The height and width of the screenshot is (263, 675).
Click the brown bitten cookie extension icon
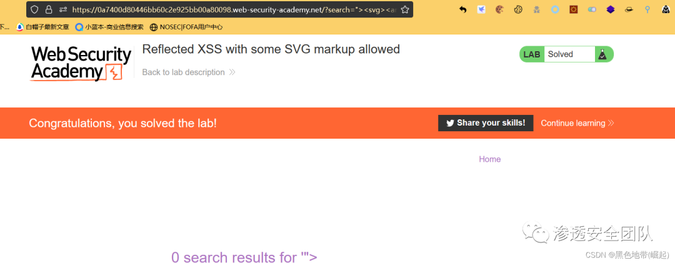[499, 9]
